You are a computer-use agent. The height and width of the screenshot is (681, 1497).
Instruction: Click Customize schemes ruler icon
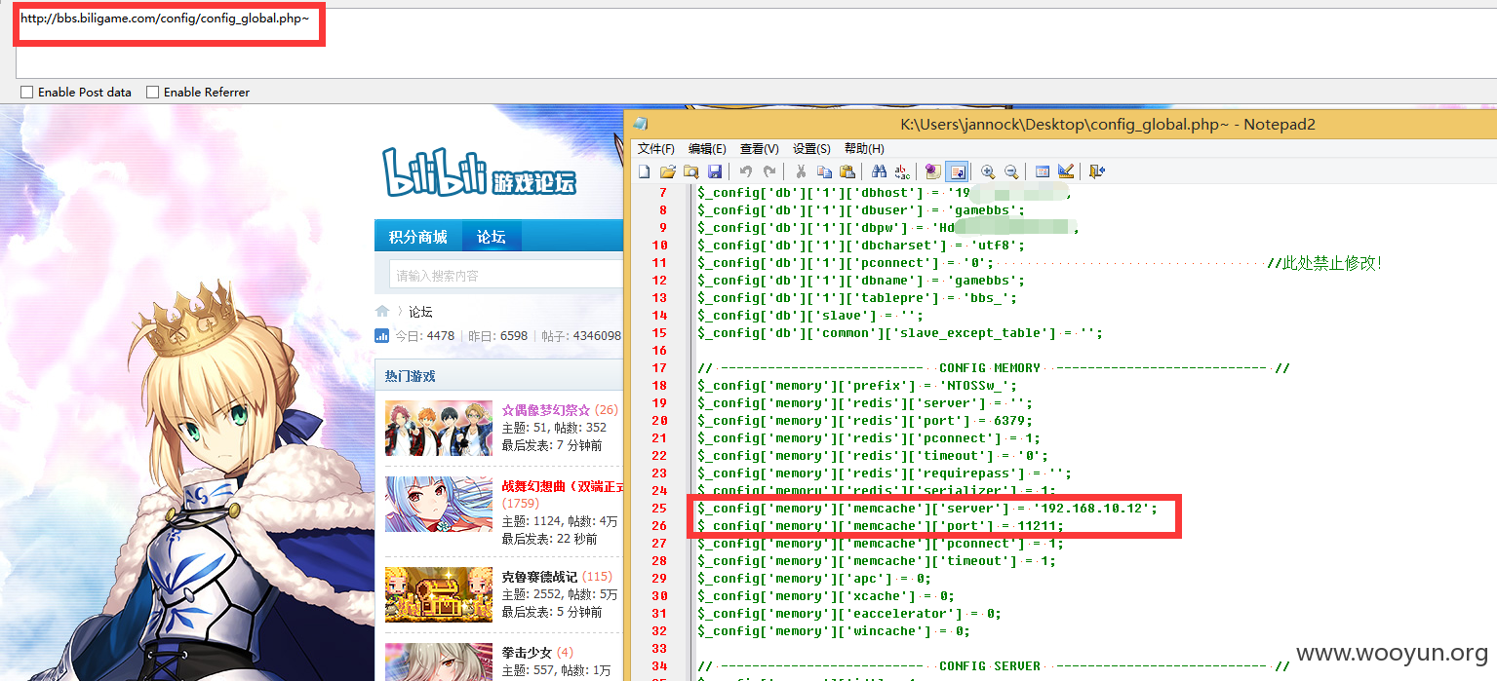[1066, 171]
